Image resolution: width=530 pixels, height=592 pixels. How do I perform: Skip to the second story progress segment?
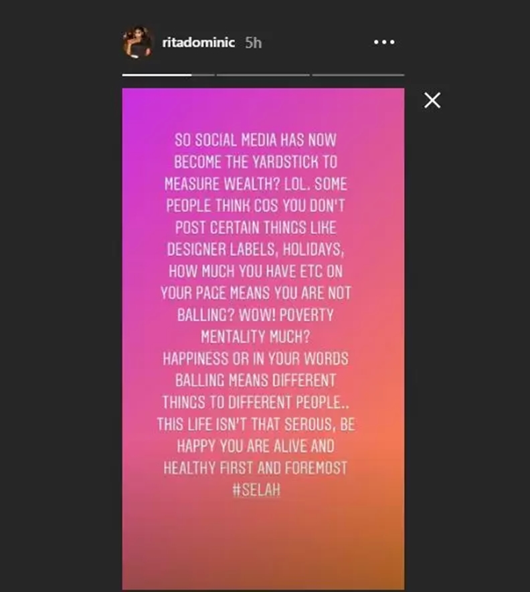coord(263,75)
